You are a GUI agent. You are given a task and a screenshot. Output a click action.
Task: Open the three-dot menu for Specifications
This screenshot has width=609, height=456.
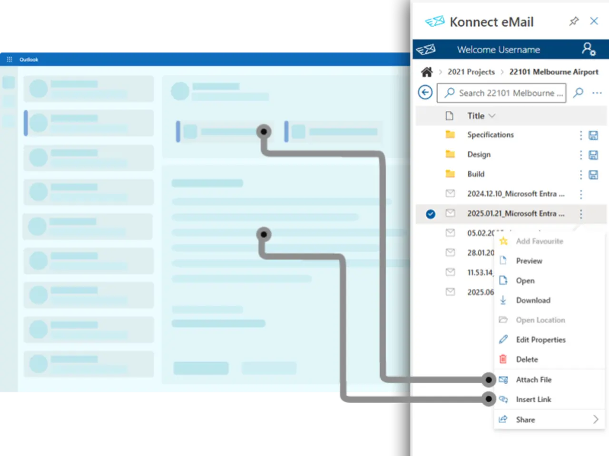click(x=581, y=135)
